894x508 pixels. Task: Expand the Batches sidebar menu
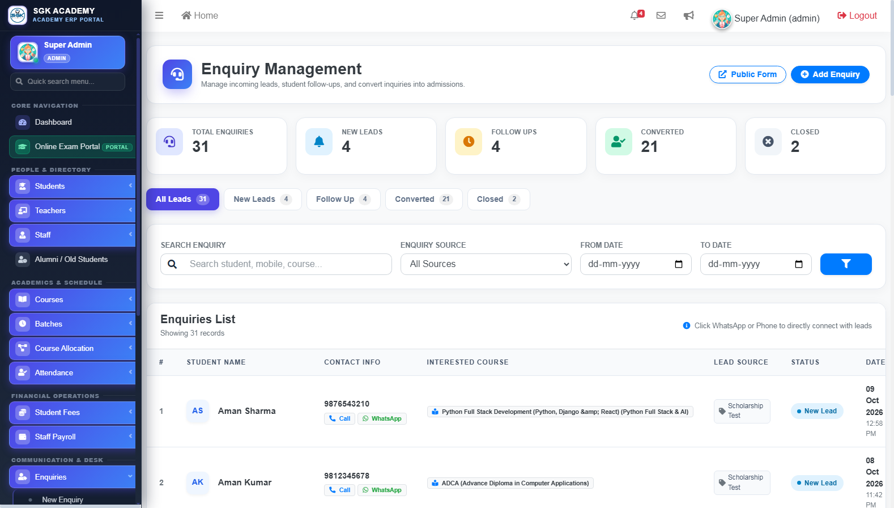click(x=73, y=324)
